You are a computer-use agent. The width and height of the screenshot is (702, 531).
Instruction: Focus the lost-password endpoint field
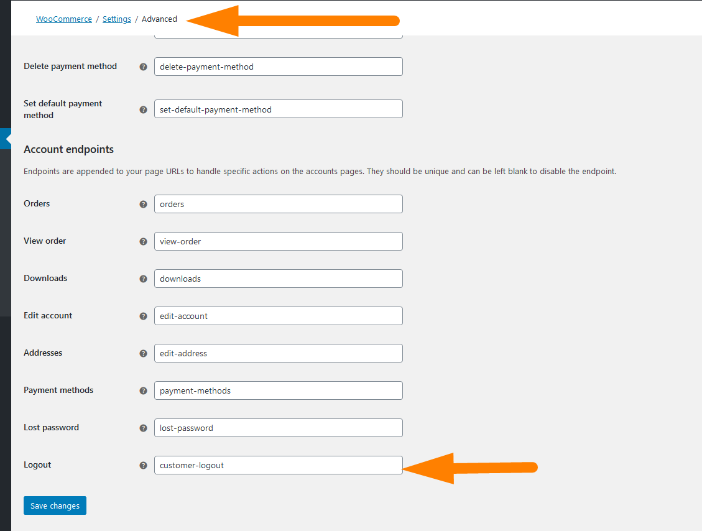click(279, 428)
